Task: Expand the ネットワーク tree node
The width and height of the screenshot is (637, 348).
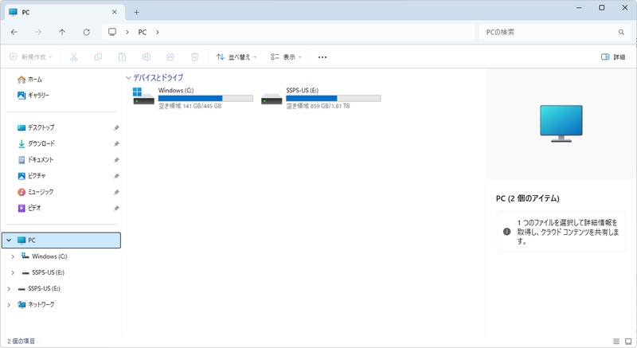Action: tap(9, 304)
